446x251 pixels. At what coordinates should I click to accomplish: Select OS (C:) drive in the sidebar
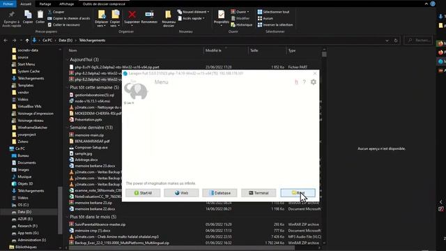click(23, 205)
